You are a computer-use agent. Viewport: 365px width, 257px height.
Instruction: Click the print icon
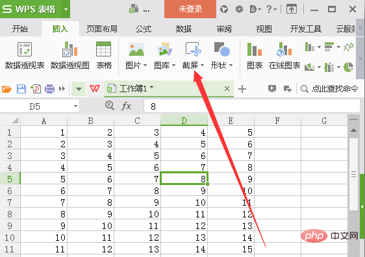click(x=49, y=89)
